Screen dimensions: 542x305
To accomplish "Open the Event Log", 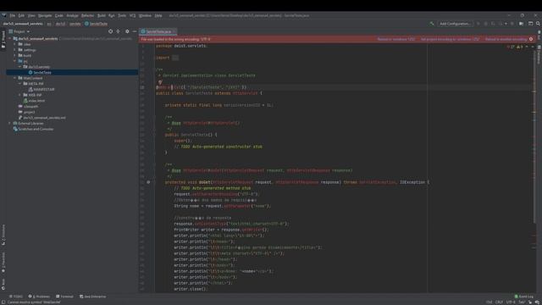I will click(523, 297).
